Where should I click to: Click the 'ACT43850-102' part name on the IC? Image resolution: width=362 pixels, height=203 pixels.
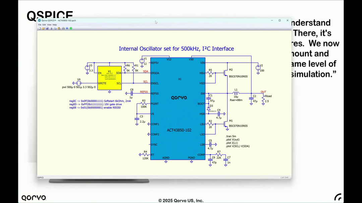[x=179, y=130]
